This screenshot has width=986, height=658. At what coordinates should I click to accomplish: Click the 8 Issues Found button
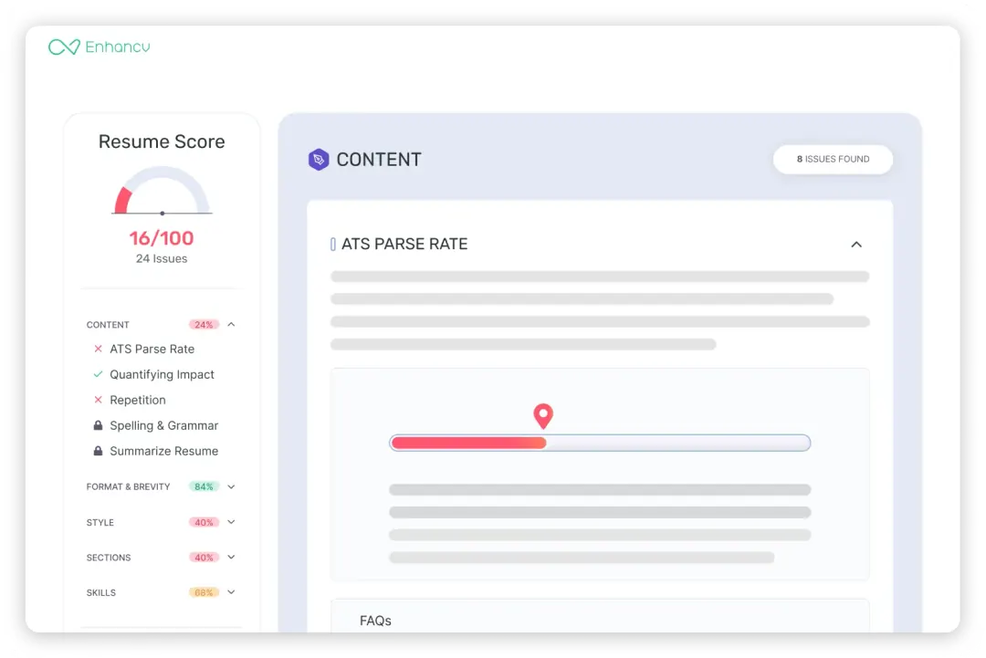(833, 159)
